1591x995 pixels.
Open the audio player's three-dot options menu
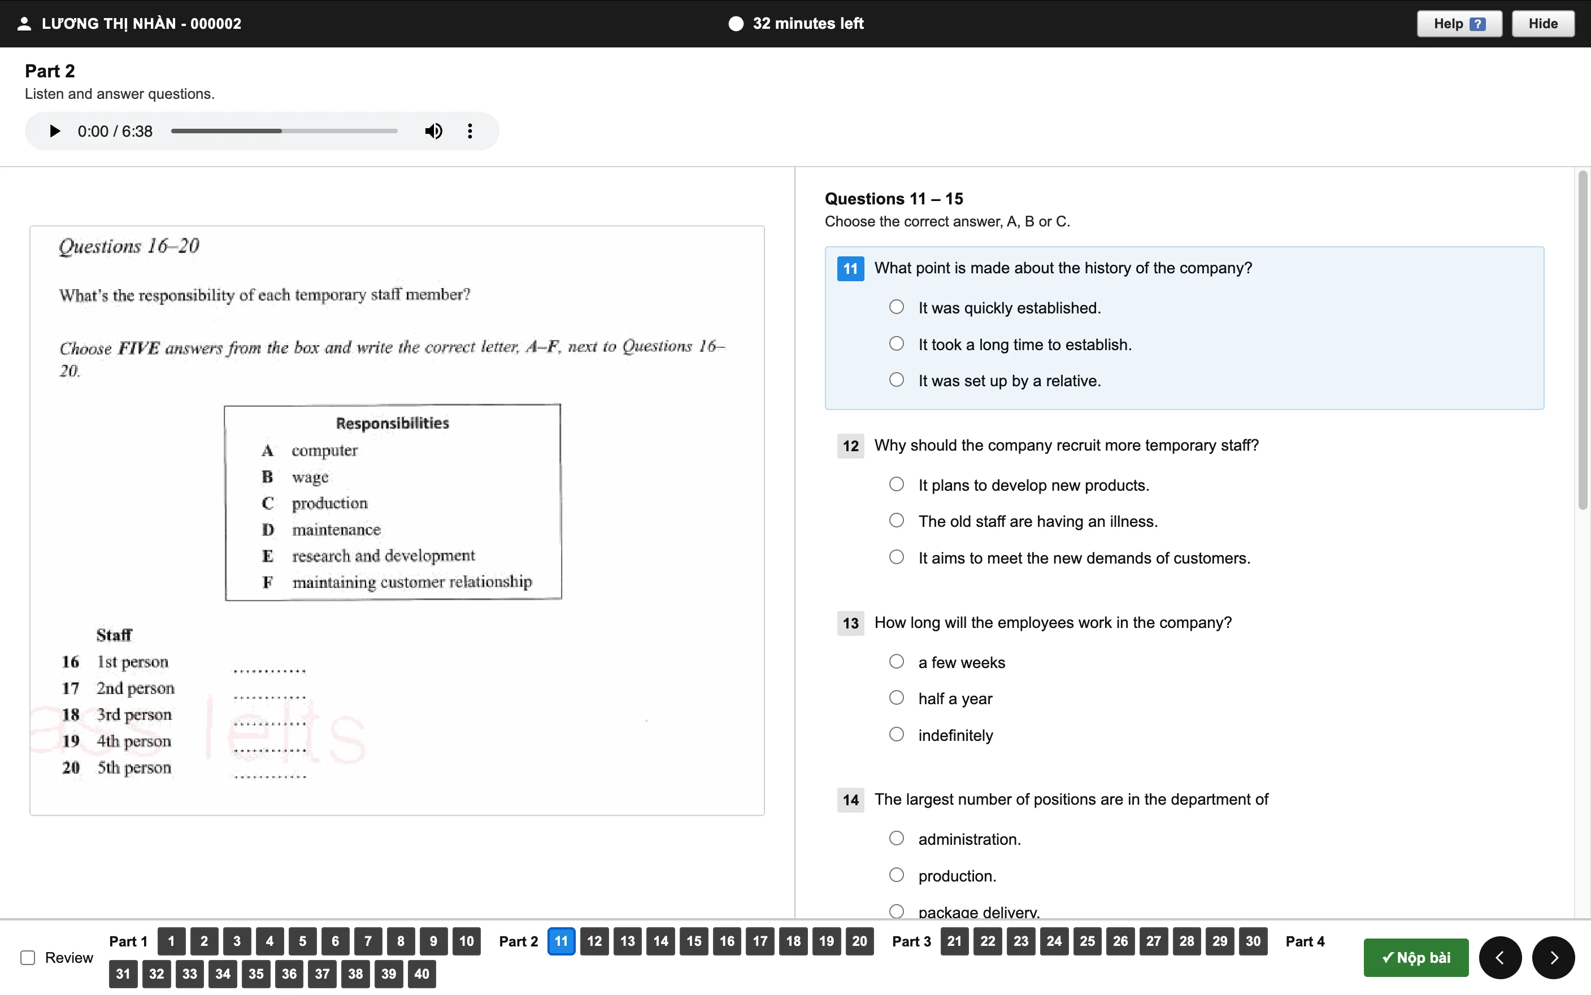(x=470, y=131)
